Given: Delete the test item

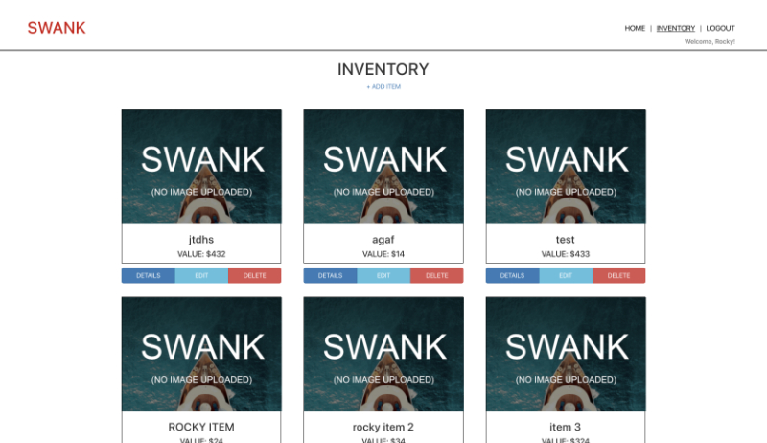Looking at the screenshot, I should click(618, 276).
